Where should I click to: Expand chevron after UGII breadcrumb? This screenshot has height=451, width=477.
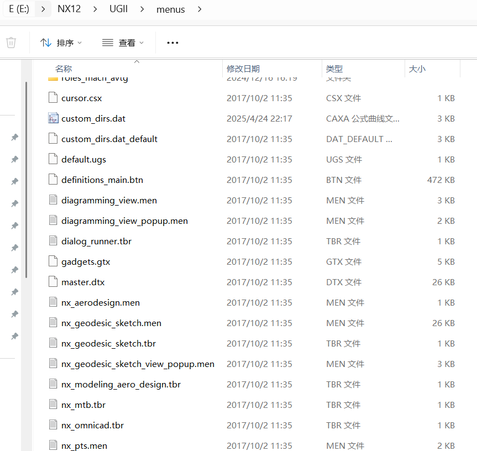point(142,9)
